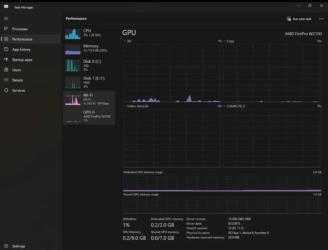Open the Copy graph engine dropdown
Screen dimensions: 328x250
click(224, 41)
